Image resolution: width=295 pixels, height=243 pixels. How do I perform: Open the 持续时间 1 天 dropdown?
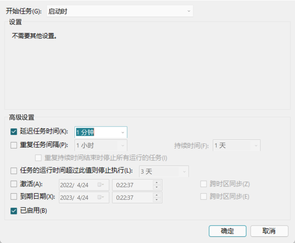coord(236,145)
